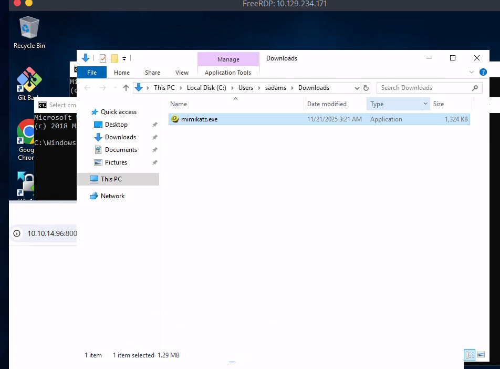Open Pictures in the navigation pane
This screenshot has height=369, width=500.
116,162
